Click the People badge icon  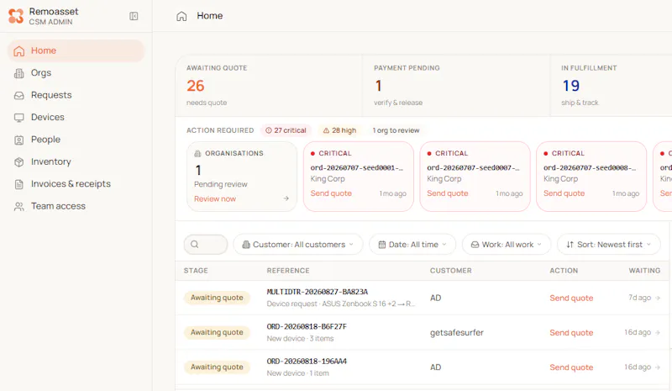pyautogui.click(x=18, y=140)
